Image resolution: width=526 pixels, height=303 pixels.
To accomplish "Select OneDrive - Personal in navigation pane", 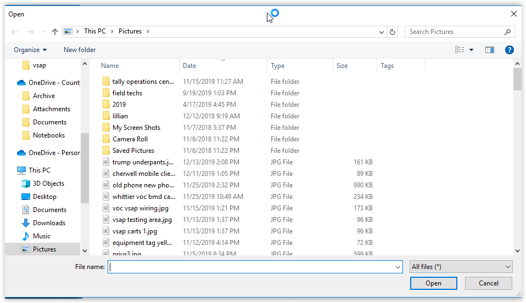I will click(48, 153).
